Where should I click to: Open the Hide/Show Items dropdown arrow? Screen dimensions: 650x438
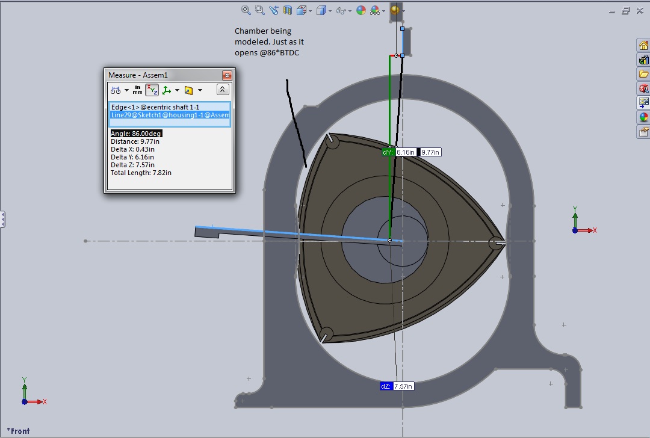[349, 10]
